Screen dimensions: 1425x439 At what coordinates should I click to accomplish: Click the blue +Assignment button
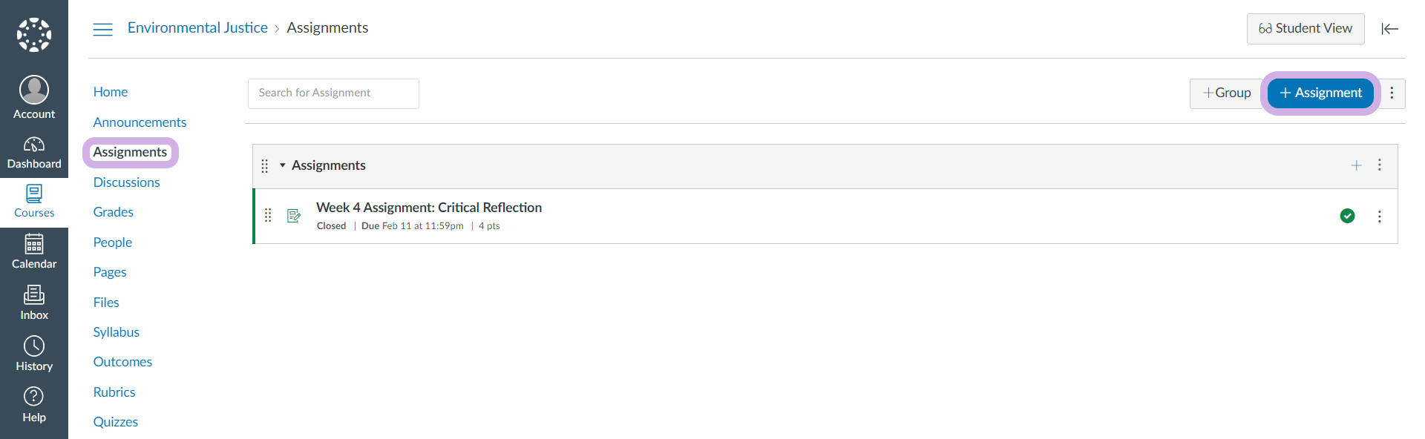pyautogui.click(x=1320, y=93)
